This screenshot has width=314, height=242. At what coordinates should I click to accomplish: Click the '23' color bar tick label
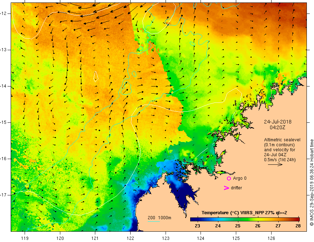[x=197, y=226]
